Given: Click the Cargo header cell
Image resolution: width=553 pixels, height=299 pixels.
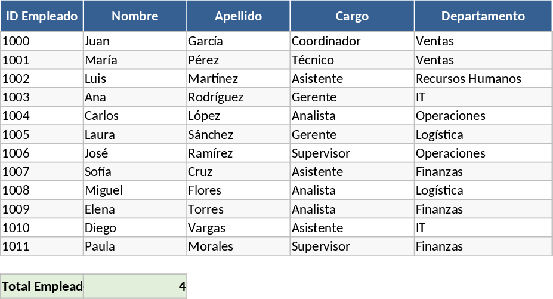Looking at the screenshot, I should coord(352,16).
